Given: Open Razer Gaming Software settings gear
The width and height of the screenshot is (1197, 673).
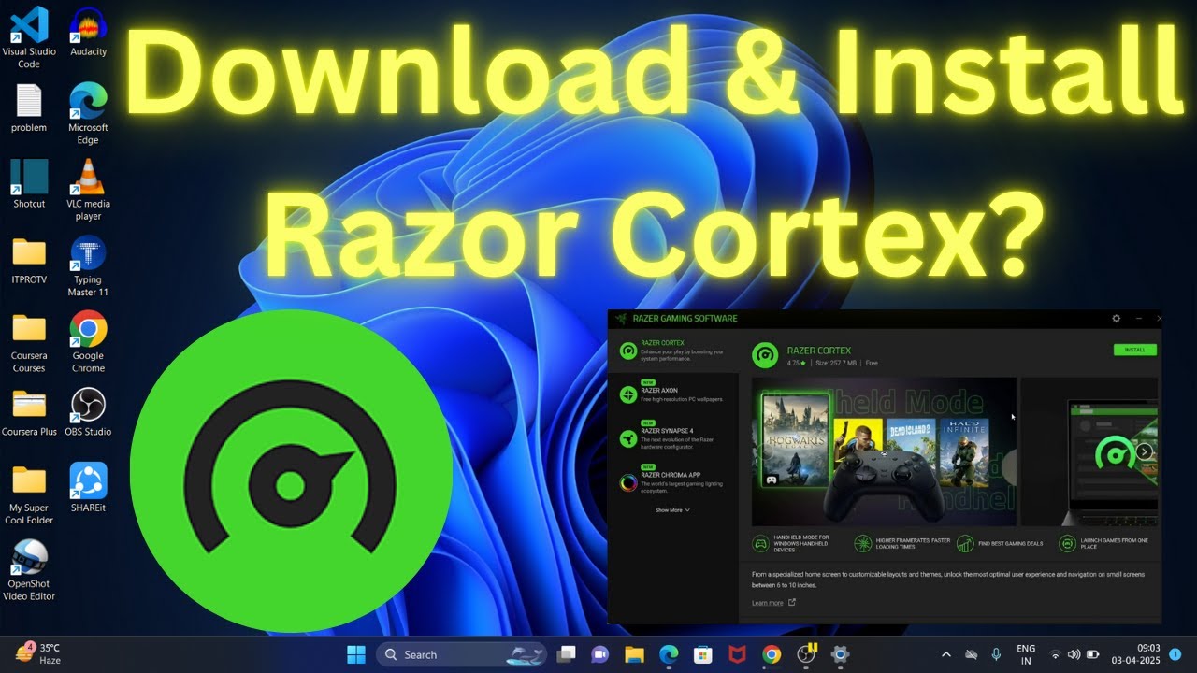Looking at the screenshot, I should (1116, 319).
